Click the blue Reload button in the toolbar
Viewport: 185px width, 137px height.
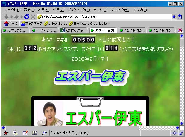[27, 17]
